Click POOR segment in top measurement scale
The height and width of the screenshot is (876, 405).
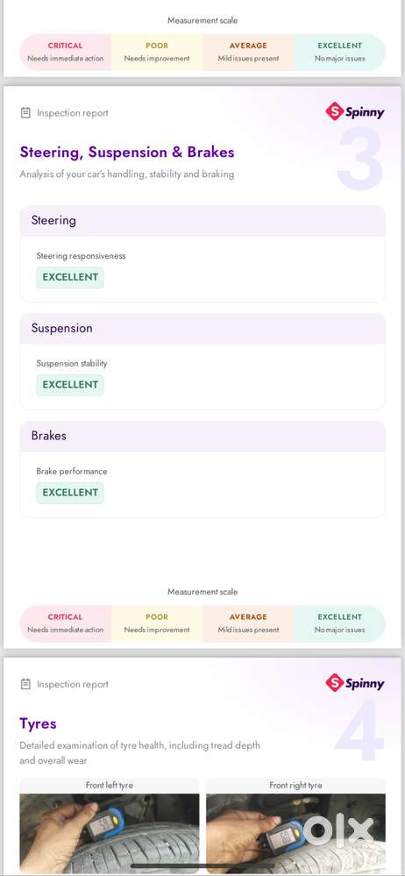(x=157, y=52)
